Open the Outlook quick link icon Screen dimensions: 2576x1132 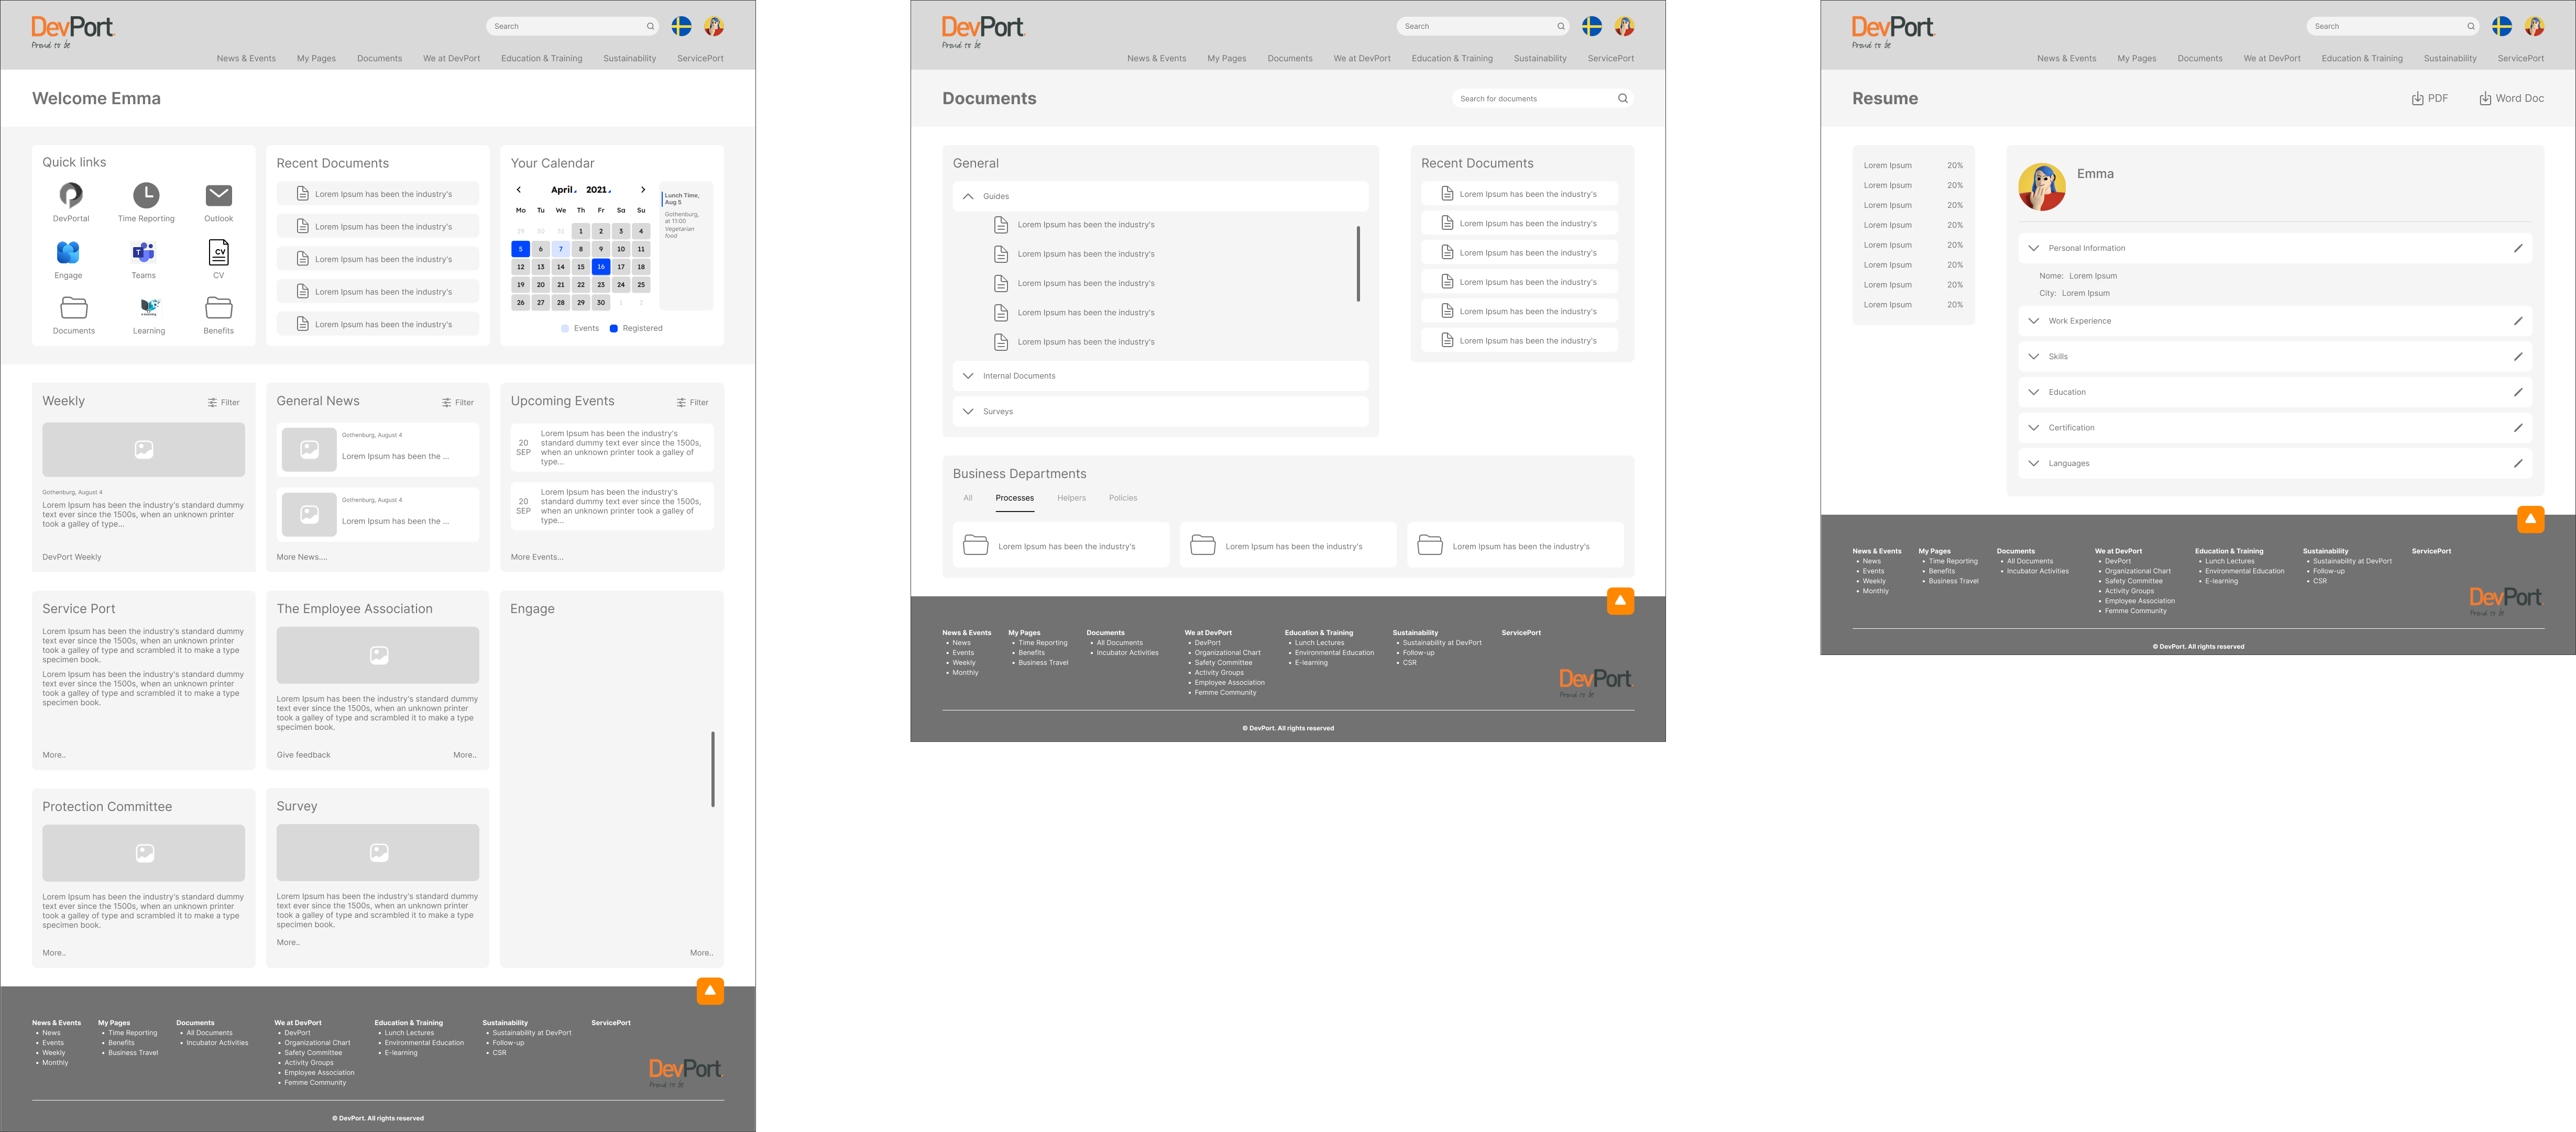tap(218, 196)
